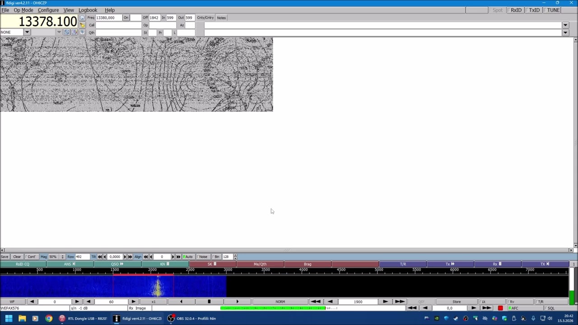Open the Windows Start menu
Image resolution: width=578 pixels, height=325 pixels.
9,319
